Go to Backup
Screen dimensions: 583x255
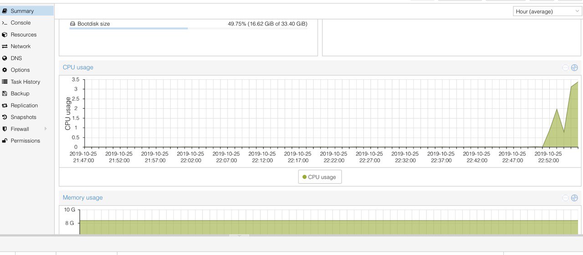tap(27, 94)
